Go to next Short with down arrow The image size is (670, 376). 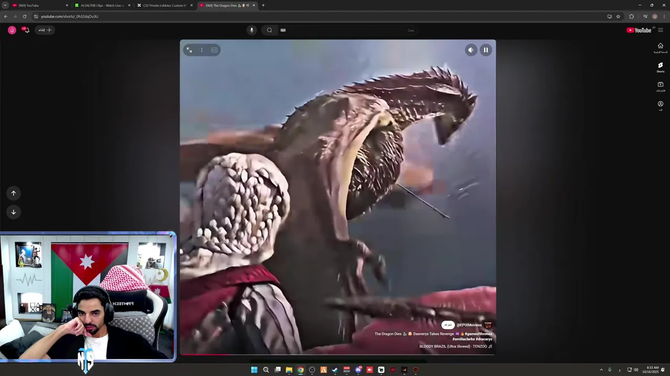point(14,211)
